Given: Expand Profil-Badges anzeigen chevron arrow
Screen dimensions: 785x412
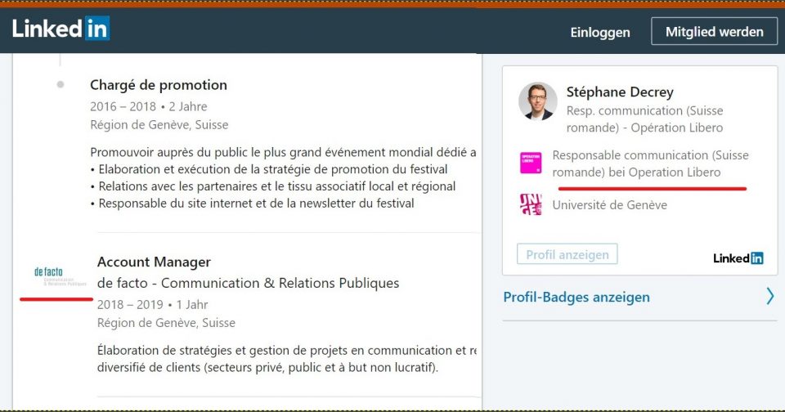Looking at the screenshot, I should coord(769,296).
